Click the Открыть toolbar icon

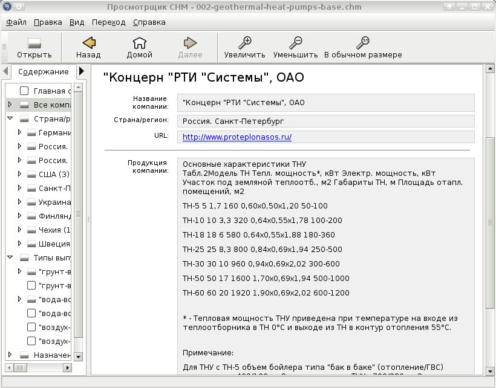point(34,44)
